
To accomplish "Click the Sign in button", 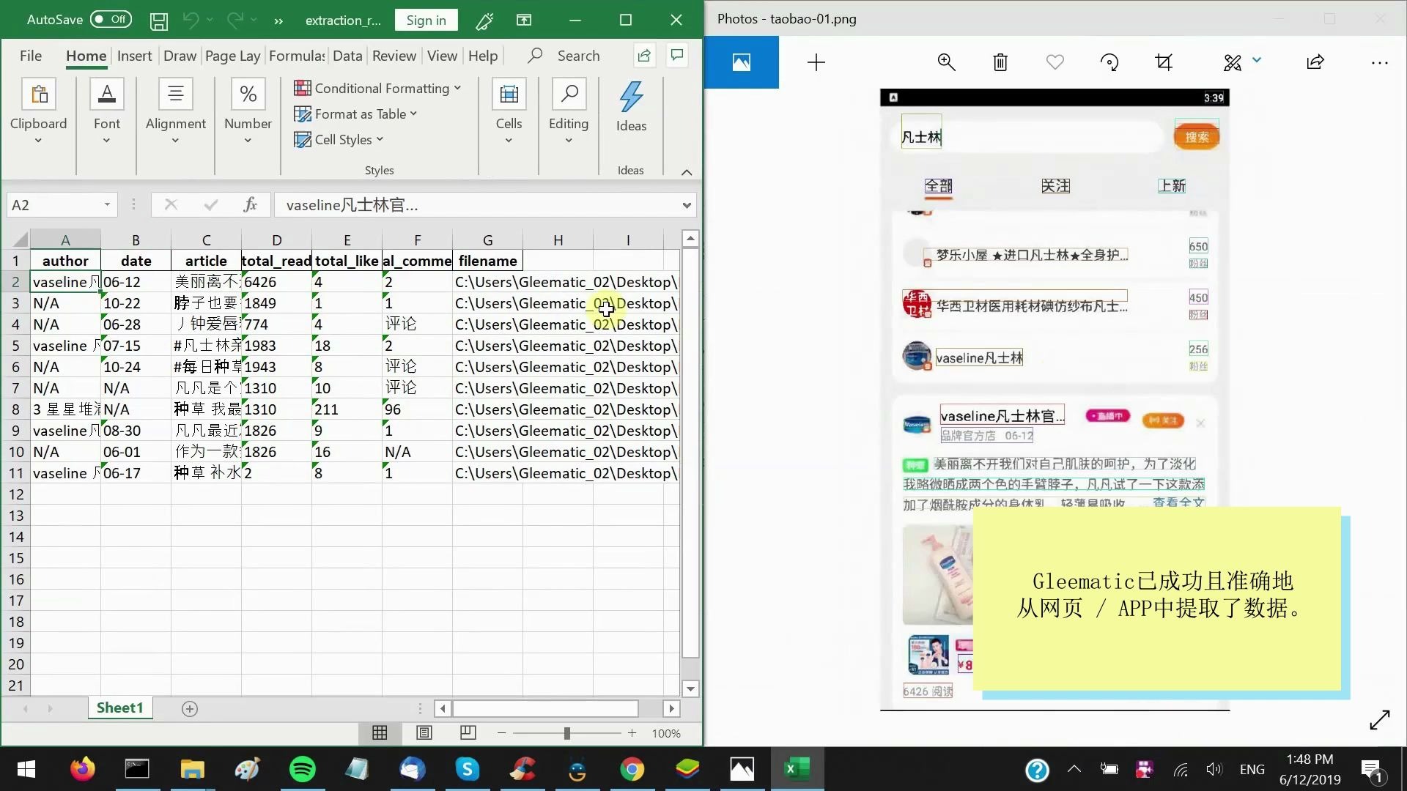I will (x=426, y=20).
